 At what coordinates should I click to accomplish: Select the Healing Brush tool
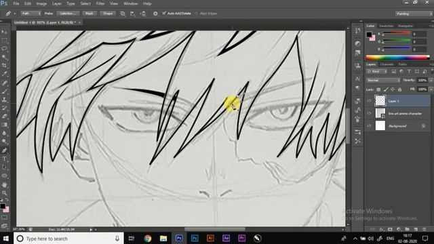[4, 83]
